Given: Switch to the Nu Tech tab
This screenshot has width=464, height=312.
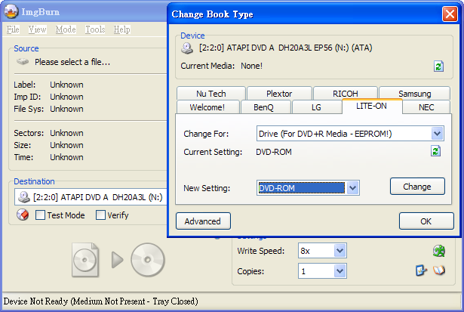Looking at the screenshot, I should (x=211, y=94).
